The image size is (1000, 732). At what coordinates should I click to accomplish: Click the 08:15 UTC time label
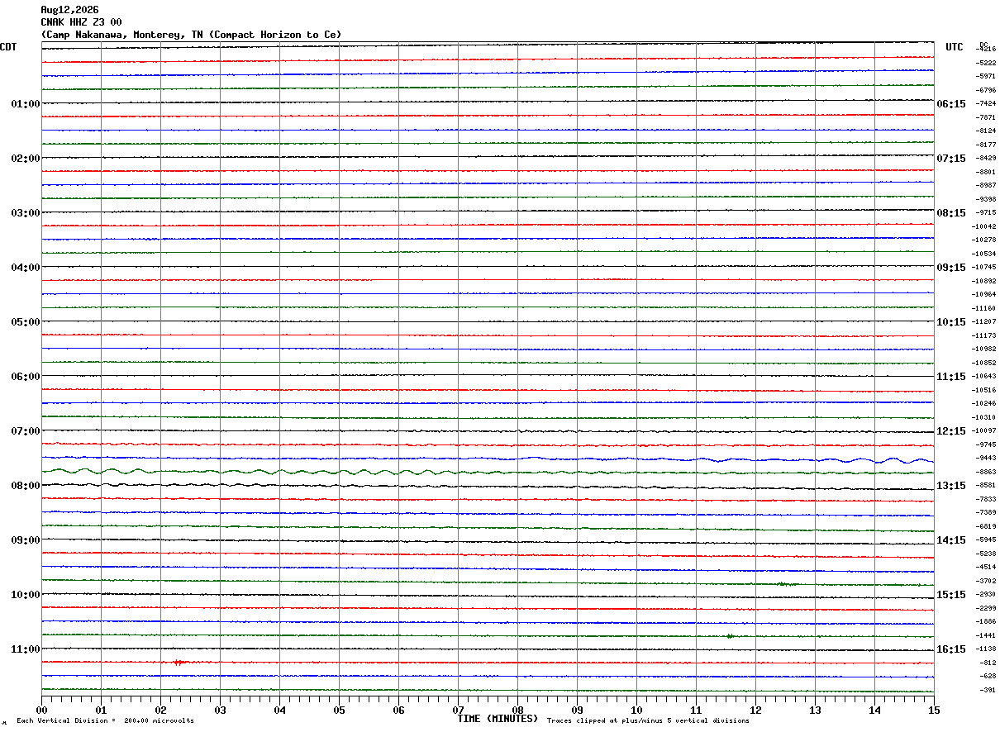[951, 213]
